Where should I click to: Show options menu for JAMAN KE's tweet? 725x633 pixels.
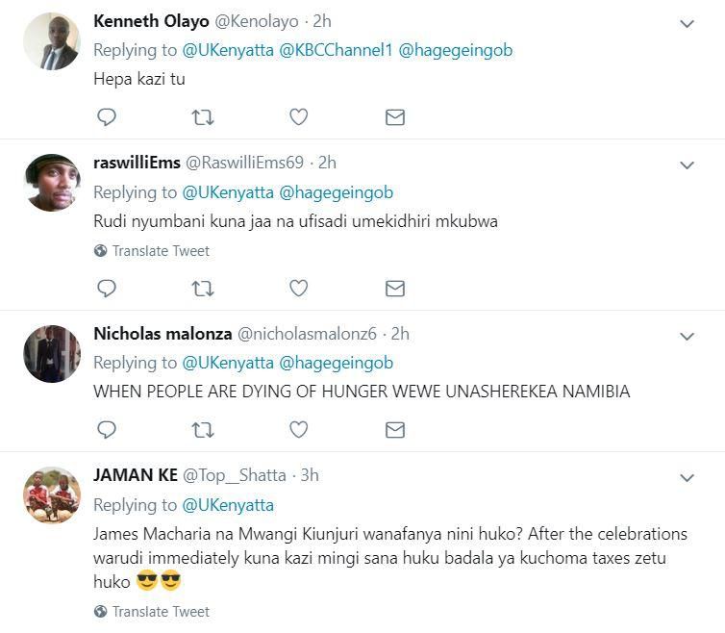687,478
